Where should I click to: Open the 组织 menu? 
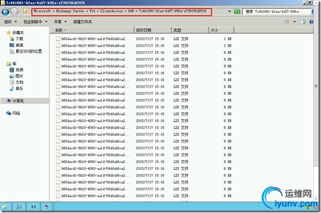pyautogui.click(x=10, y=22)
